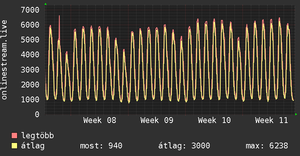Click the 3000 y-axis label

(x=30, y=70)
